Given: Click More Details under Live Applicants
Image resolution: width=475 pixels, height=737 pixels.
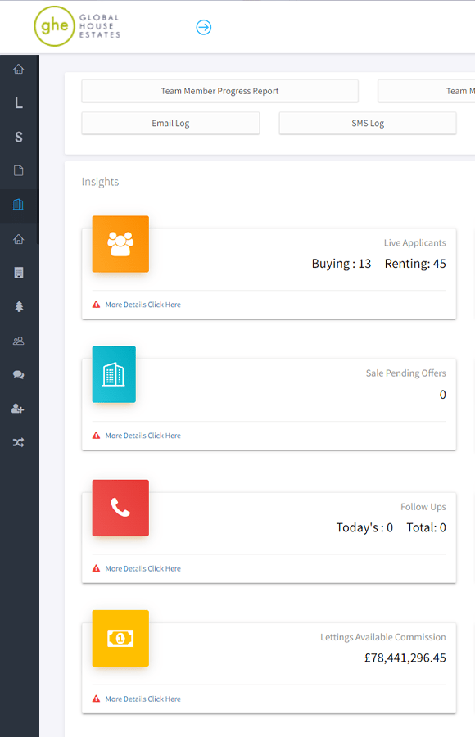Looking at the screenshot, I should point(142,305).
